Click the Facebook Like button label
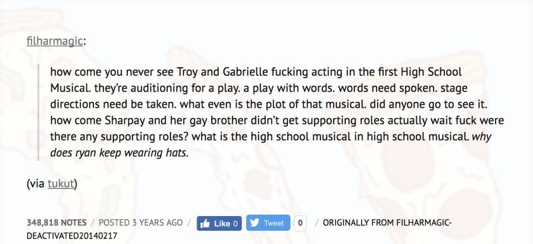 pyautogui.click(x=223, y=223)
